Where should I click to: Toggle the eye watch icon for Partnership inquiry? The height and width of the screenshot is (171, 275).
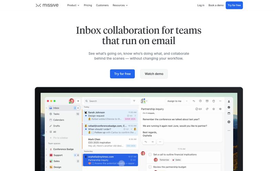(220, 109)
